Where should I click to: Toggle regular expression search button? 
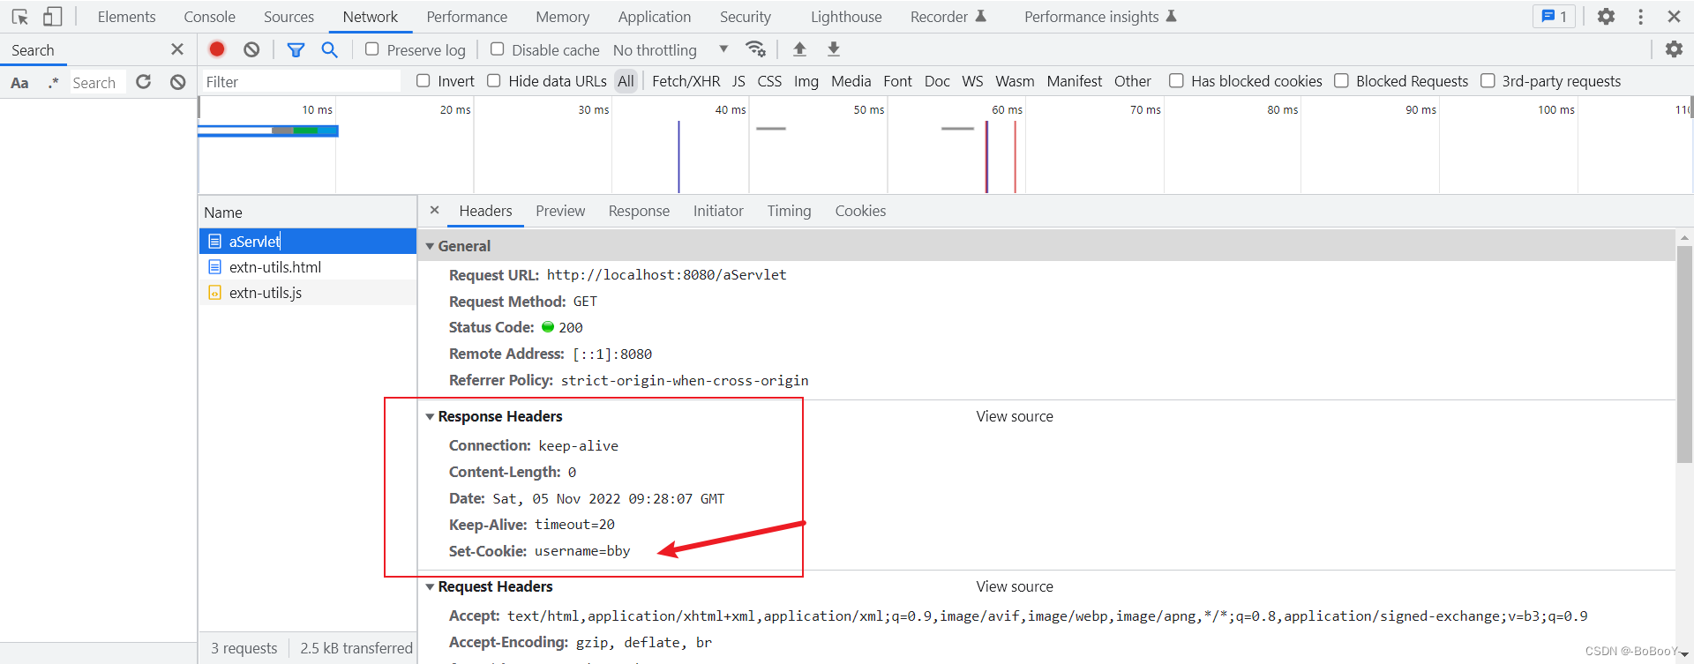coord(53,83)
